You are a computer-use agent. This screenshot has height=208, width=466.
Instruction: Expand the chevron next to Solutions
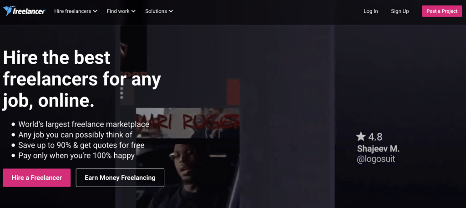click(x=171, y=11)
